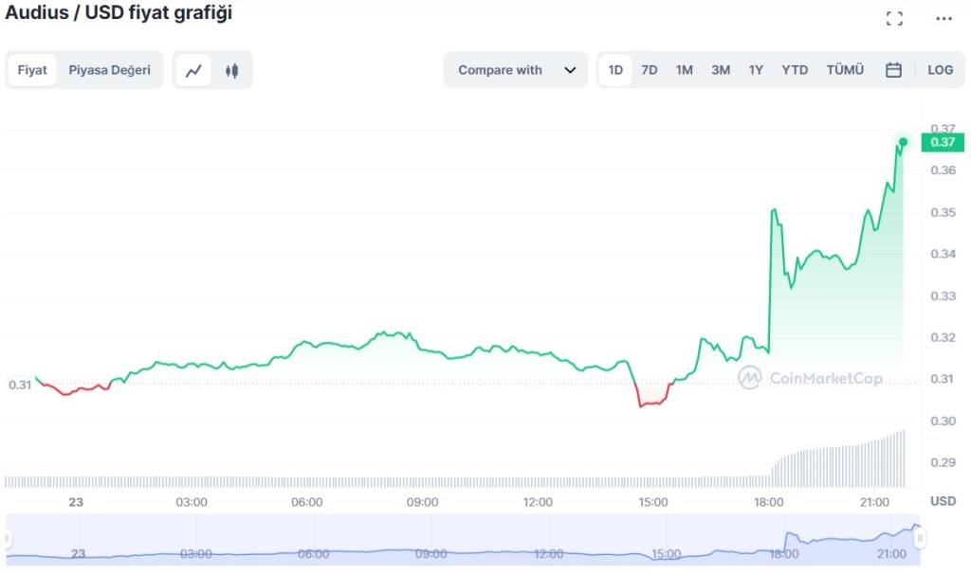Select the 7D time range
Screen dimensions: 971x574
pos(649,70)
